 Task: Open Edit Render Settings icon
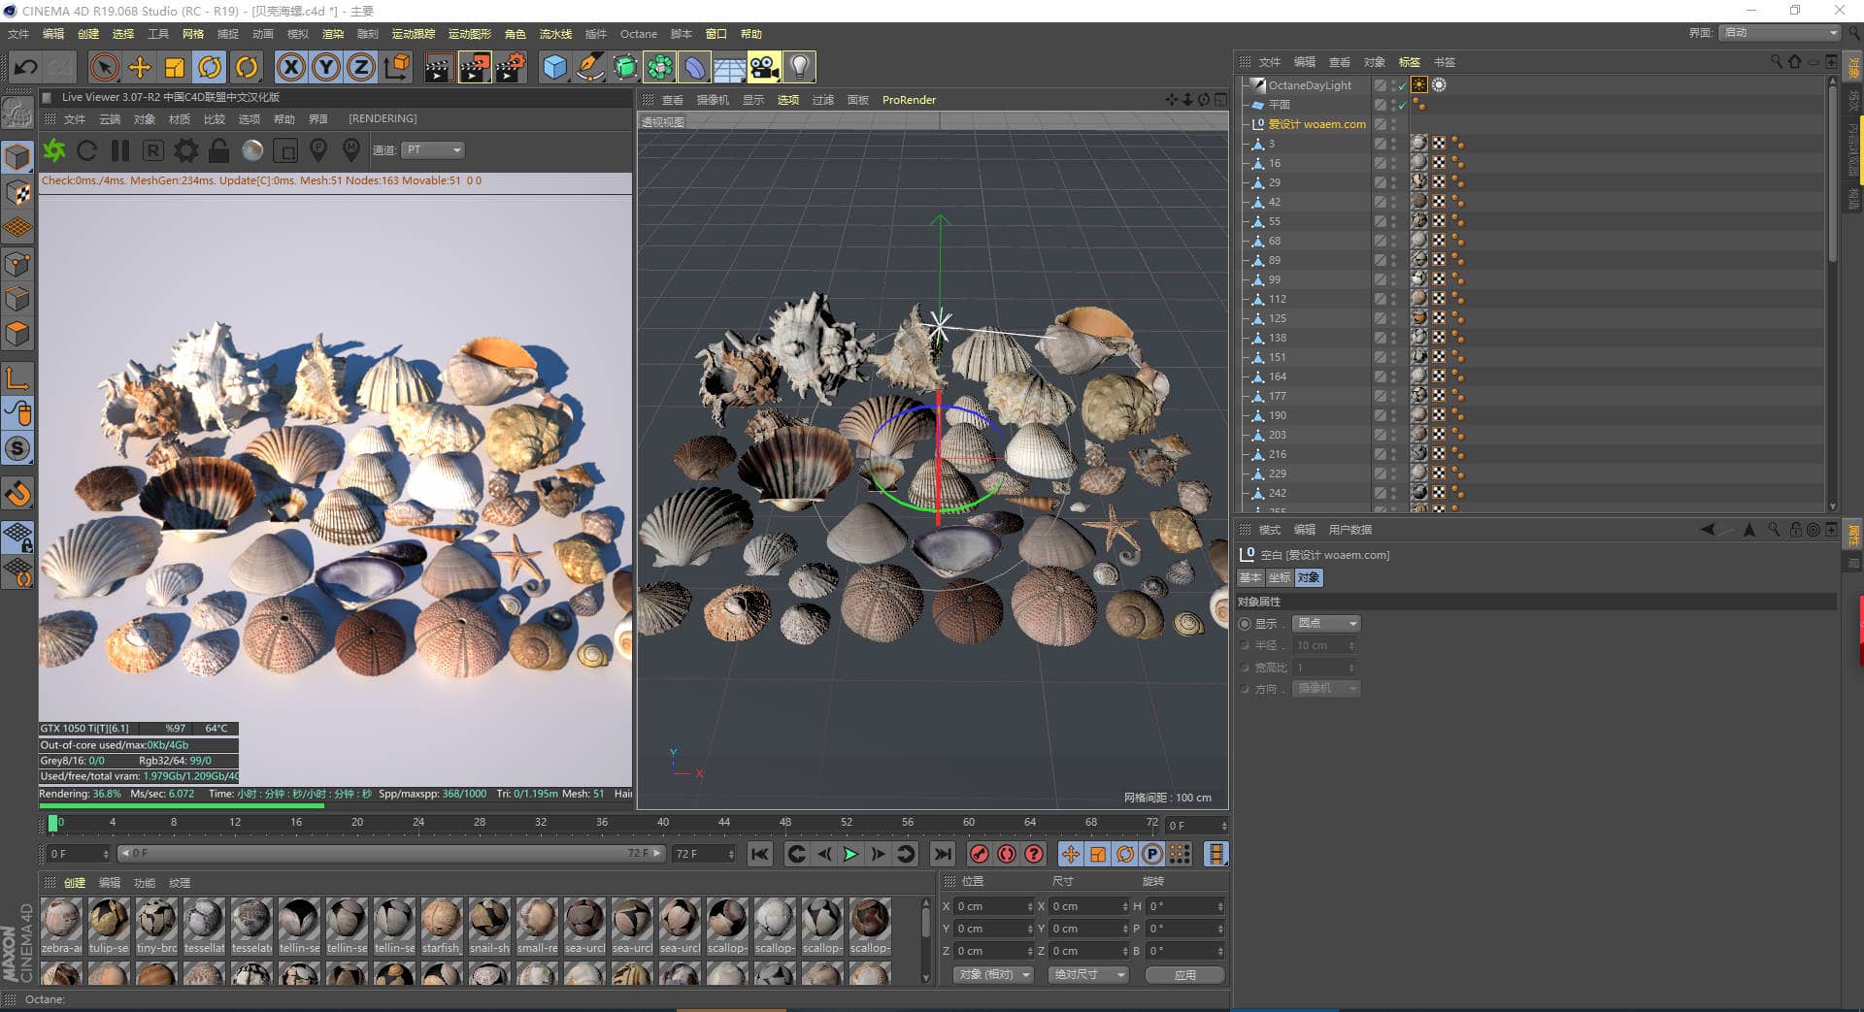pyautogui.click(x=511, y=67)
